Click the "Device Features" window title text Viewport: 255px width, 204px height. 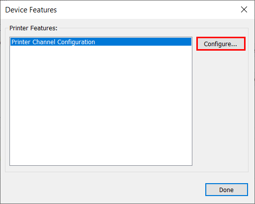coord(31,10)
